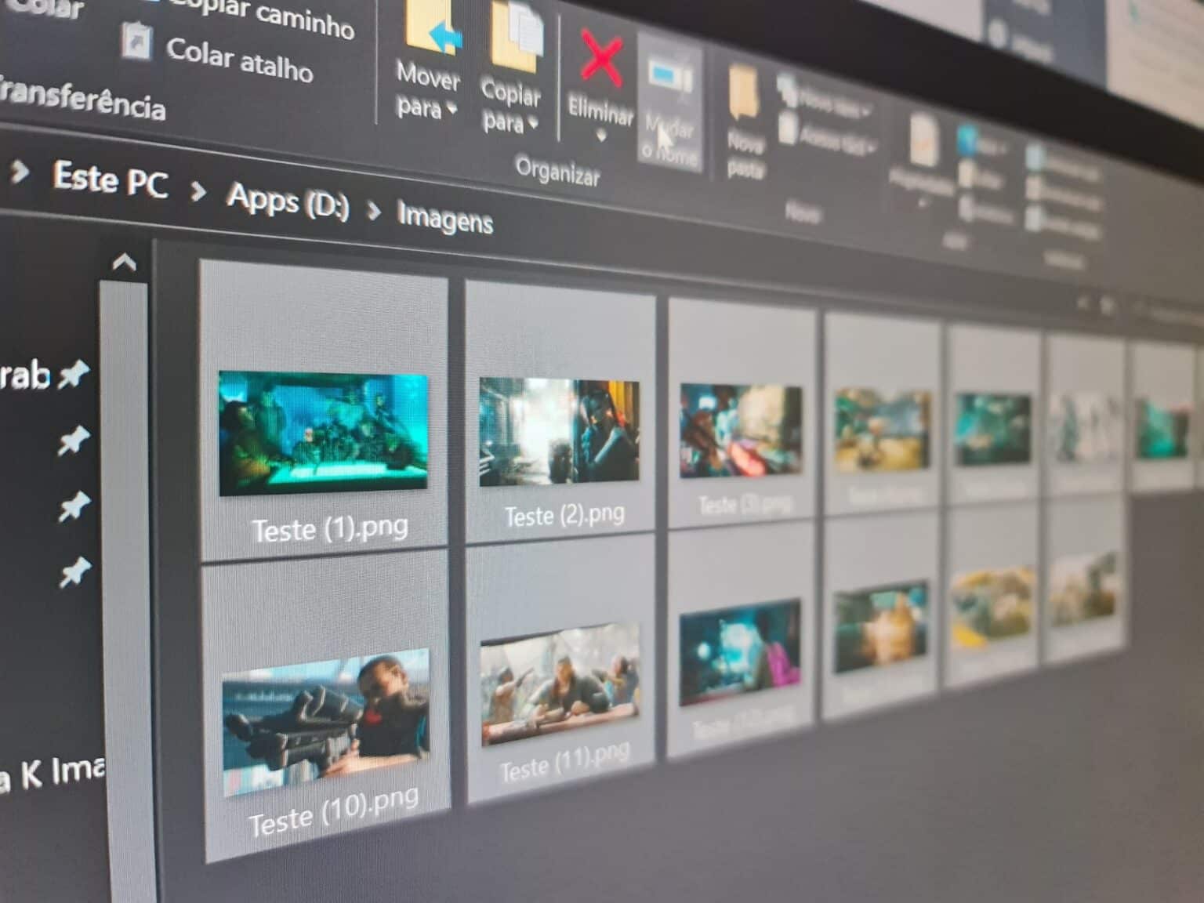
Task: Click the pin icon beside 'rab' item
Action: pyautogui.click(x=74, y=375)
